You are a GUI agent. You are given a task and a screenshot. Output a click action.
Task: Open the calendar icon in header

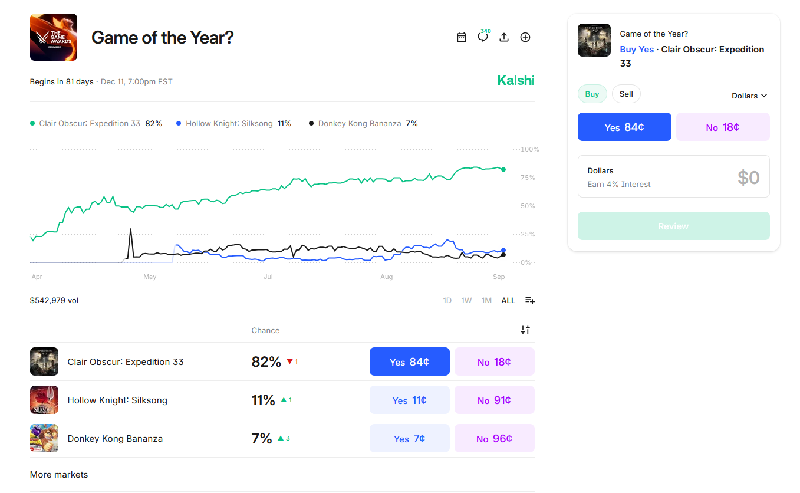[462, 37]
